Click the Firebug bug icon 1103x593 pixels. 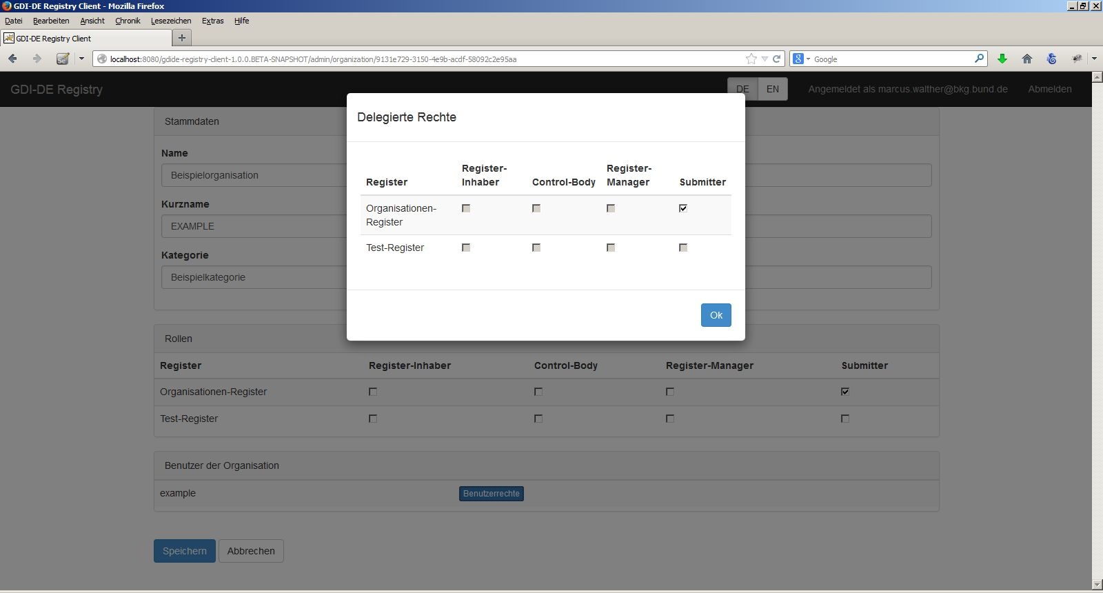1077,59
